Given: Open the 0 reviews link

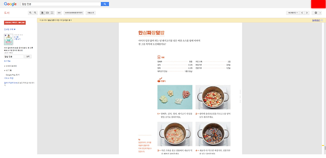Looking at the screenshot, I should 16,37.
